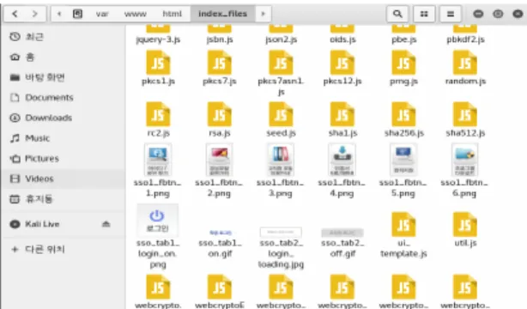
Task: Click the jsbn.js file name
Action: [220, 39]
